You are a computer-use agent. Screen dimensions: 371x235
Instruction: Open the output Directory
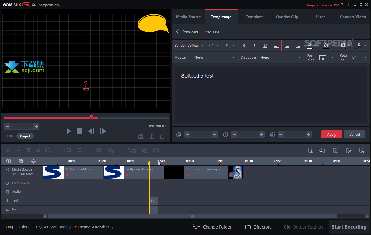click(258, 227)
